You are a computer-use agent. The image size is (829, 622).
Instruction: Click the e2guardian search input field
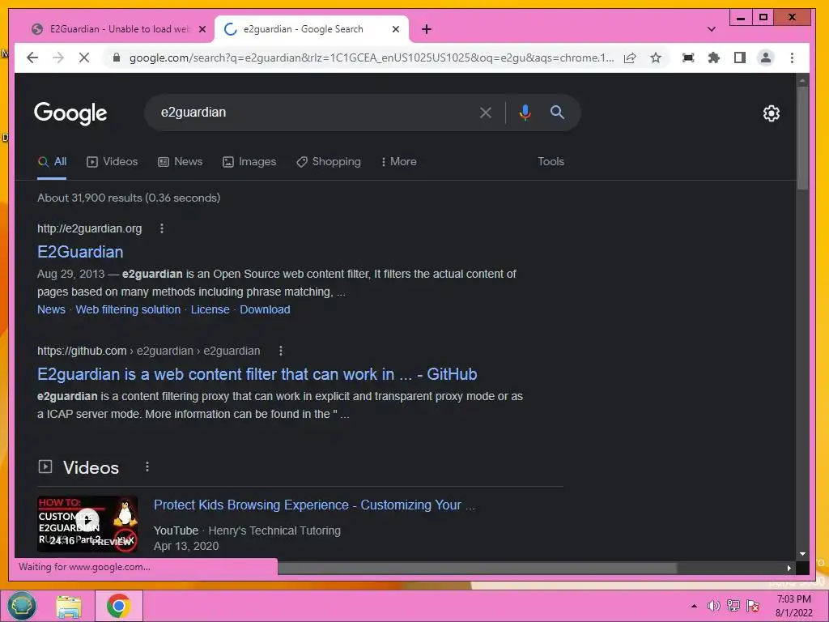[x=312, y=113]
